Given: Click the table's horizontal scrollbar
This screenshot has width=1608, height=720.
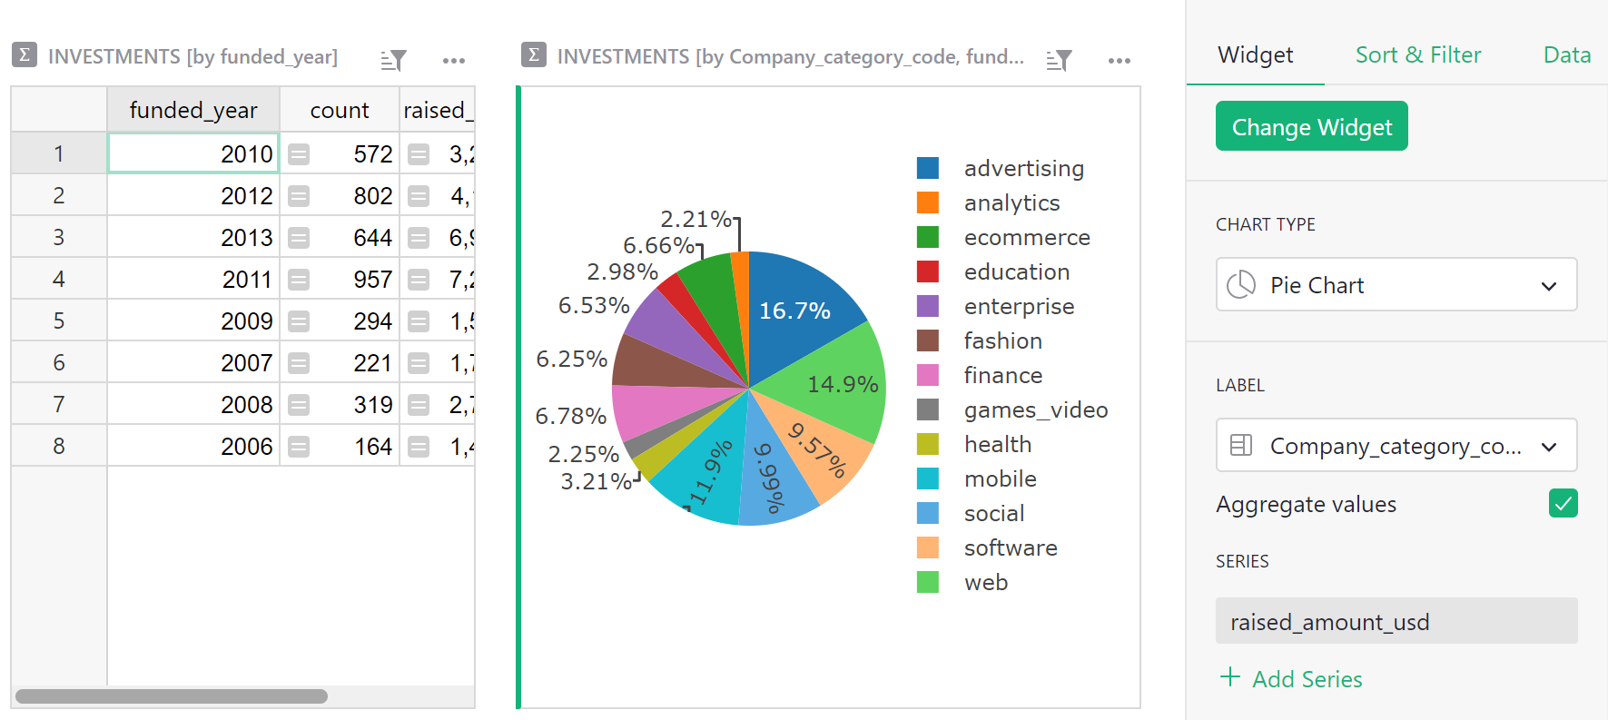Looking at the screenshot, I should [172, 696].
